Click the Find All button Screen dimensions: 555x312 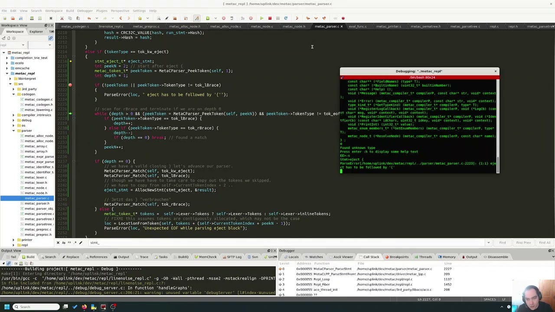click(545, 243)
